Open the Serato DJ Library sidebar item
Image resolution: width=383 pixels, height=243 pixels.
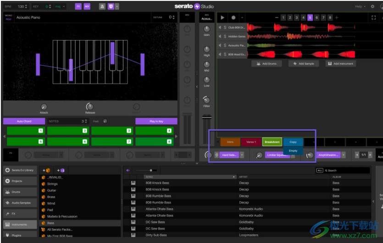click(20, 170)
